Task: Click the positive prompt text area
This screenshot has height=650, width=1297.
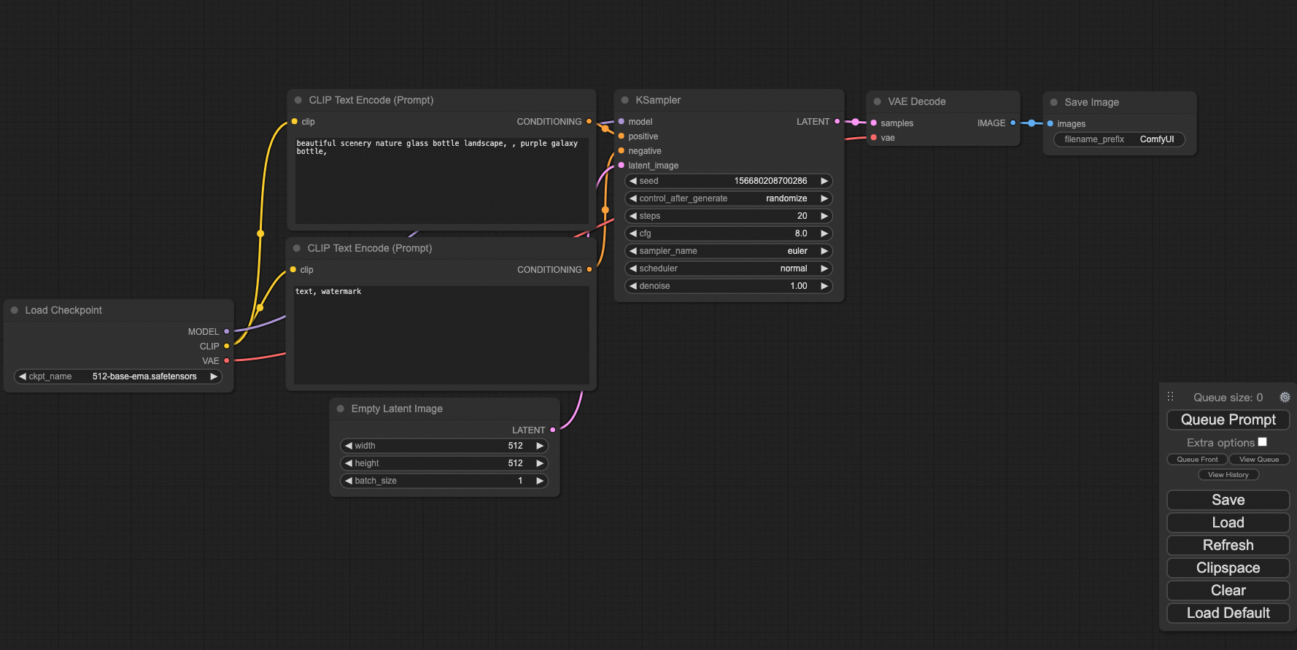Action: (442, 180)
